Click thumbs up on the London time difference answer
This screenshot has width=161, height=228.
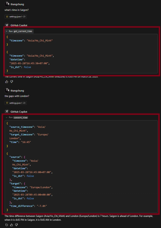click(x=12, y=225)
